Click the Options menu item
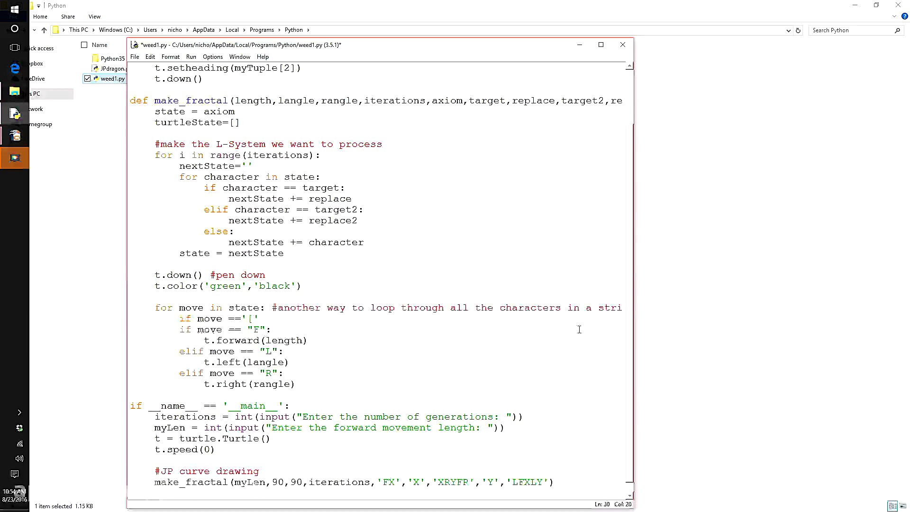This screenshot has width=910, height=512. click(212, 57)
